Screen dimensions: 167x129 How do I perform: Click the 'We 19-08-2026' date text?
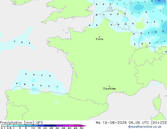click(x=111, y=123)
